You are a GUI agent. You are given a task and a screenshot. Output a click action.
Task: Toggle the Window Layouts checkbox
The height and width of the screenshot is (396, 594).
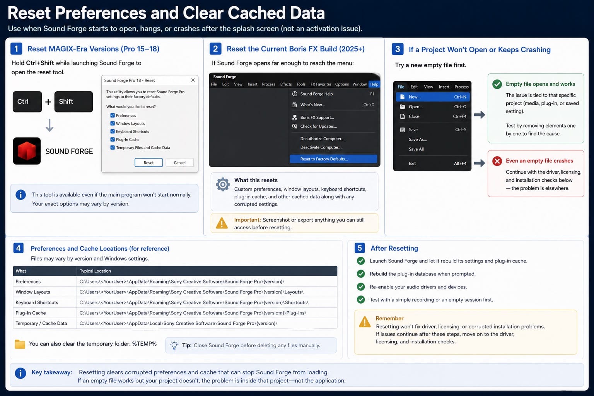(x=113, y=123)
